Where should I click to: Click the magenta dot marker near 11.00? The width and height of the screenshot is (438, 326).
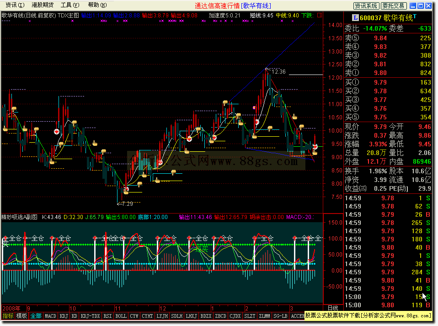click(254, 107)
